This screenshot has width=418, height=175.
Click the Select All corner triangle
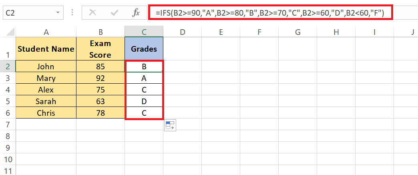tap(10, 32)
